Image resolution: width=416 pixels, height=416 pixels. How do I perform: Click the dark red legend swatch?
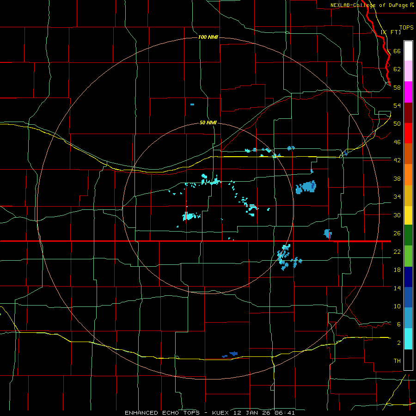[408, 113]
